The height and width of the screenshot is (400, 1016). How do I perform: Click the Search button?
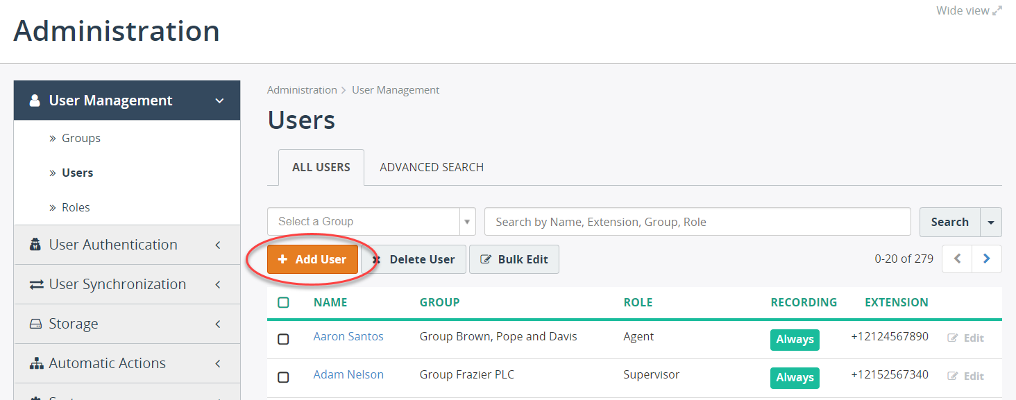coord(950,223)
